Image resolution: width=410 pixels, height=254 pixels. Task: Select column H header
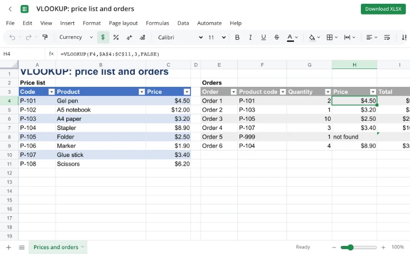pyautogui.click(x=354, y=65)
